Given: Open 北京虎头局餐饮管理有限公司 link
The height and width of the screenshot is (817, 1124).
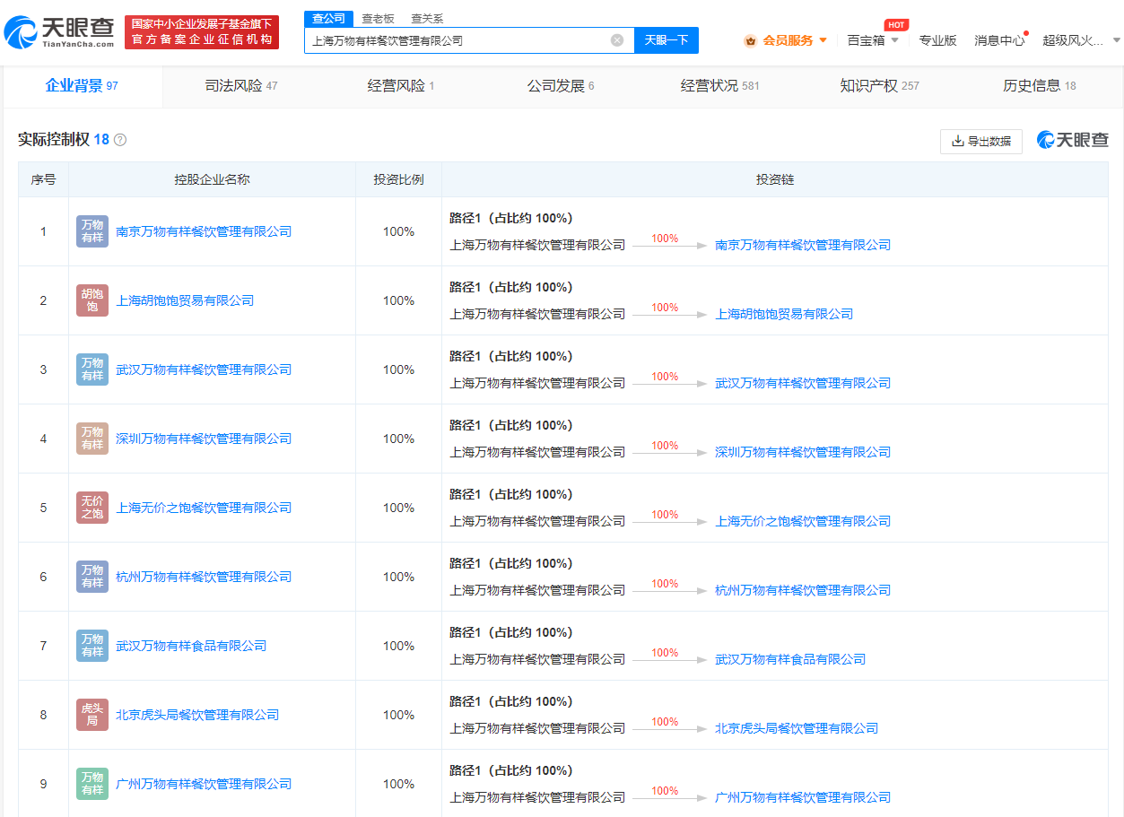Looking at the screenshot, I should point(198,715).
